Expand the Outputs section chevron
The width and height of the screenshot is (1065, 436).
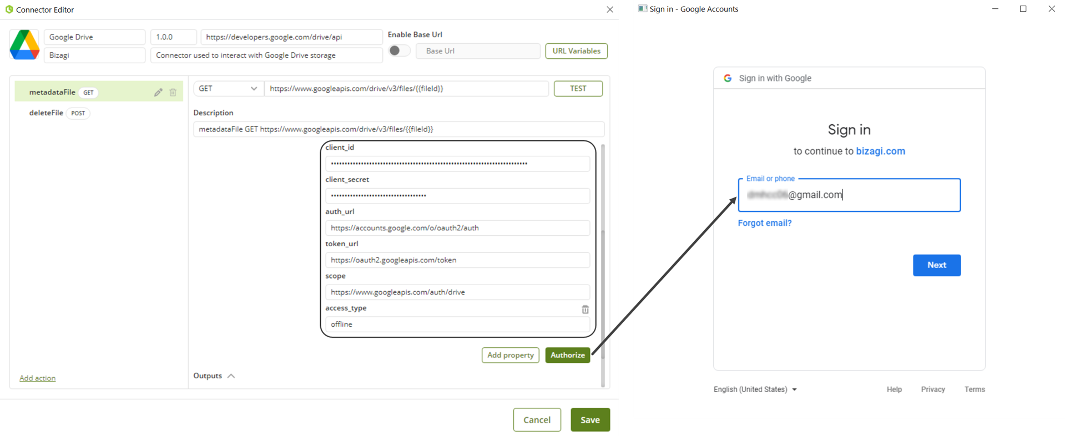[x=231, y=376]
